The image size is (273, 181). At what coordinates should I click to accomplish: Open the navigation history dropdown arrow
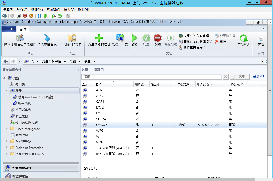[19, 61]
